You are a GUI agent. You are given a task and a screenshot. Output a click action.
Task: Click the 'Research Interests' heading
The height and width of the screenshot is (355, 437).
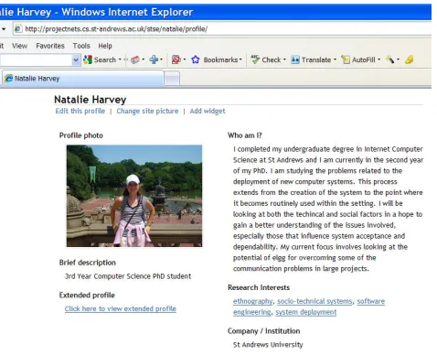pos(259,287)
